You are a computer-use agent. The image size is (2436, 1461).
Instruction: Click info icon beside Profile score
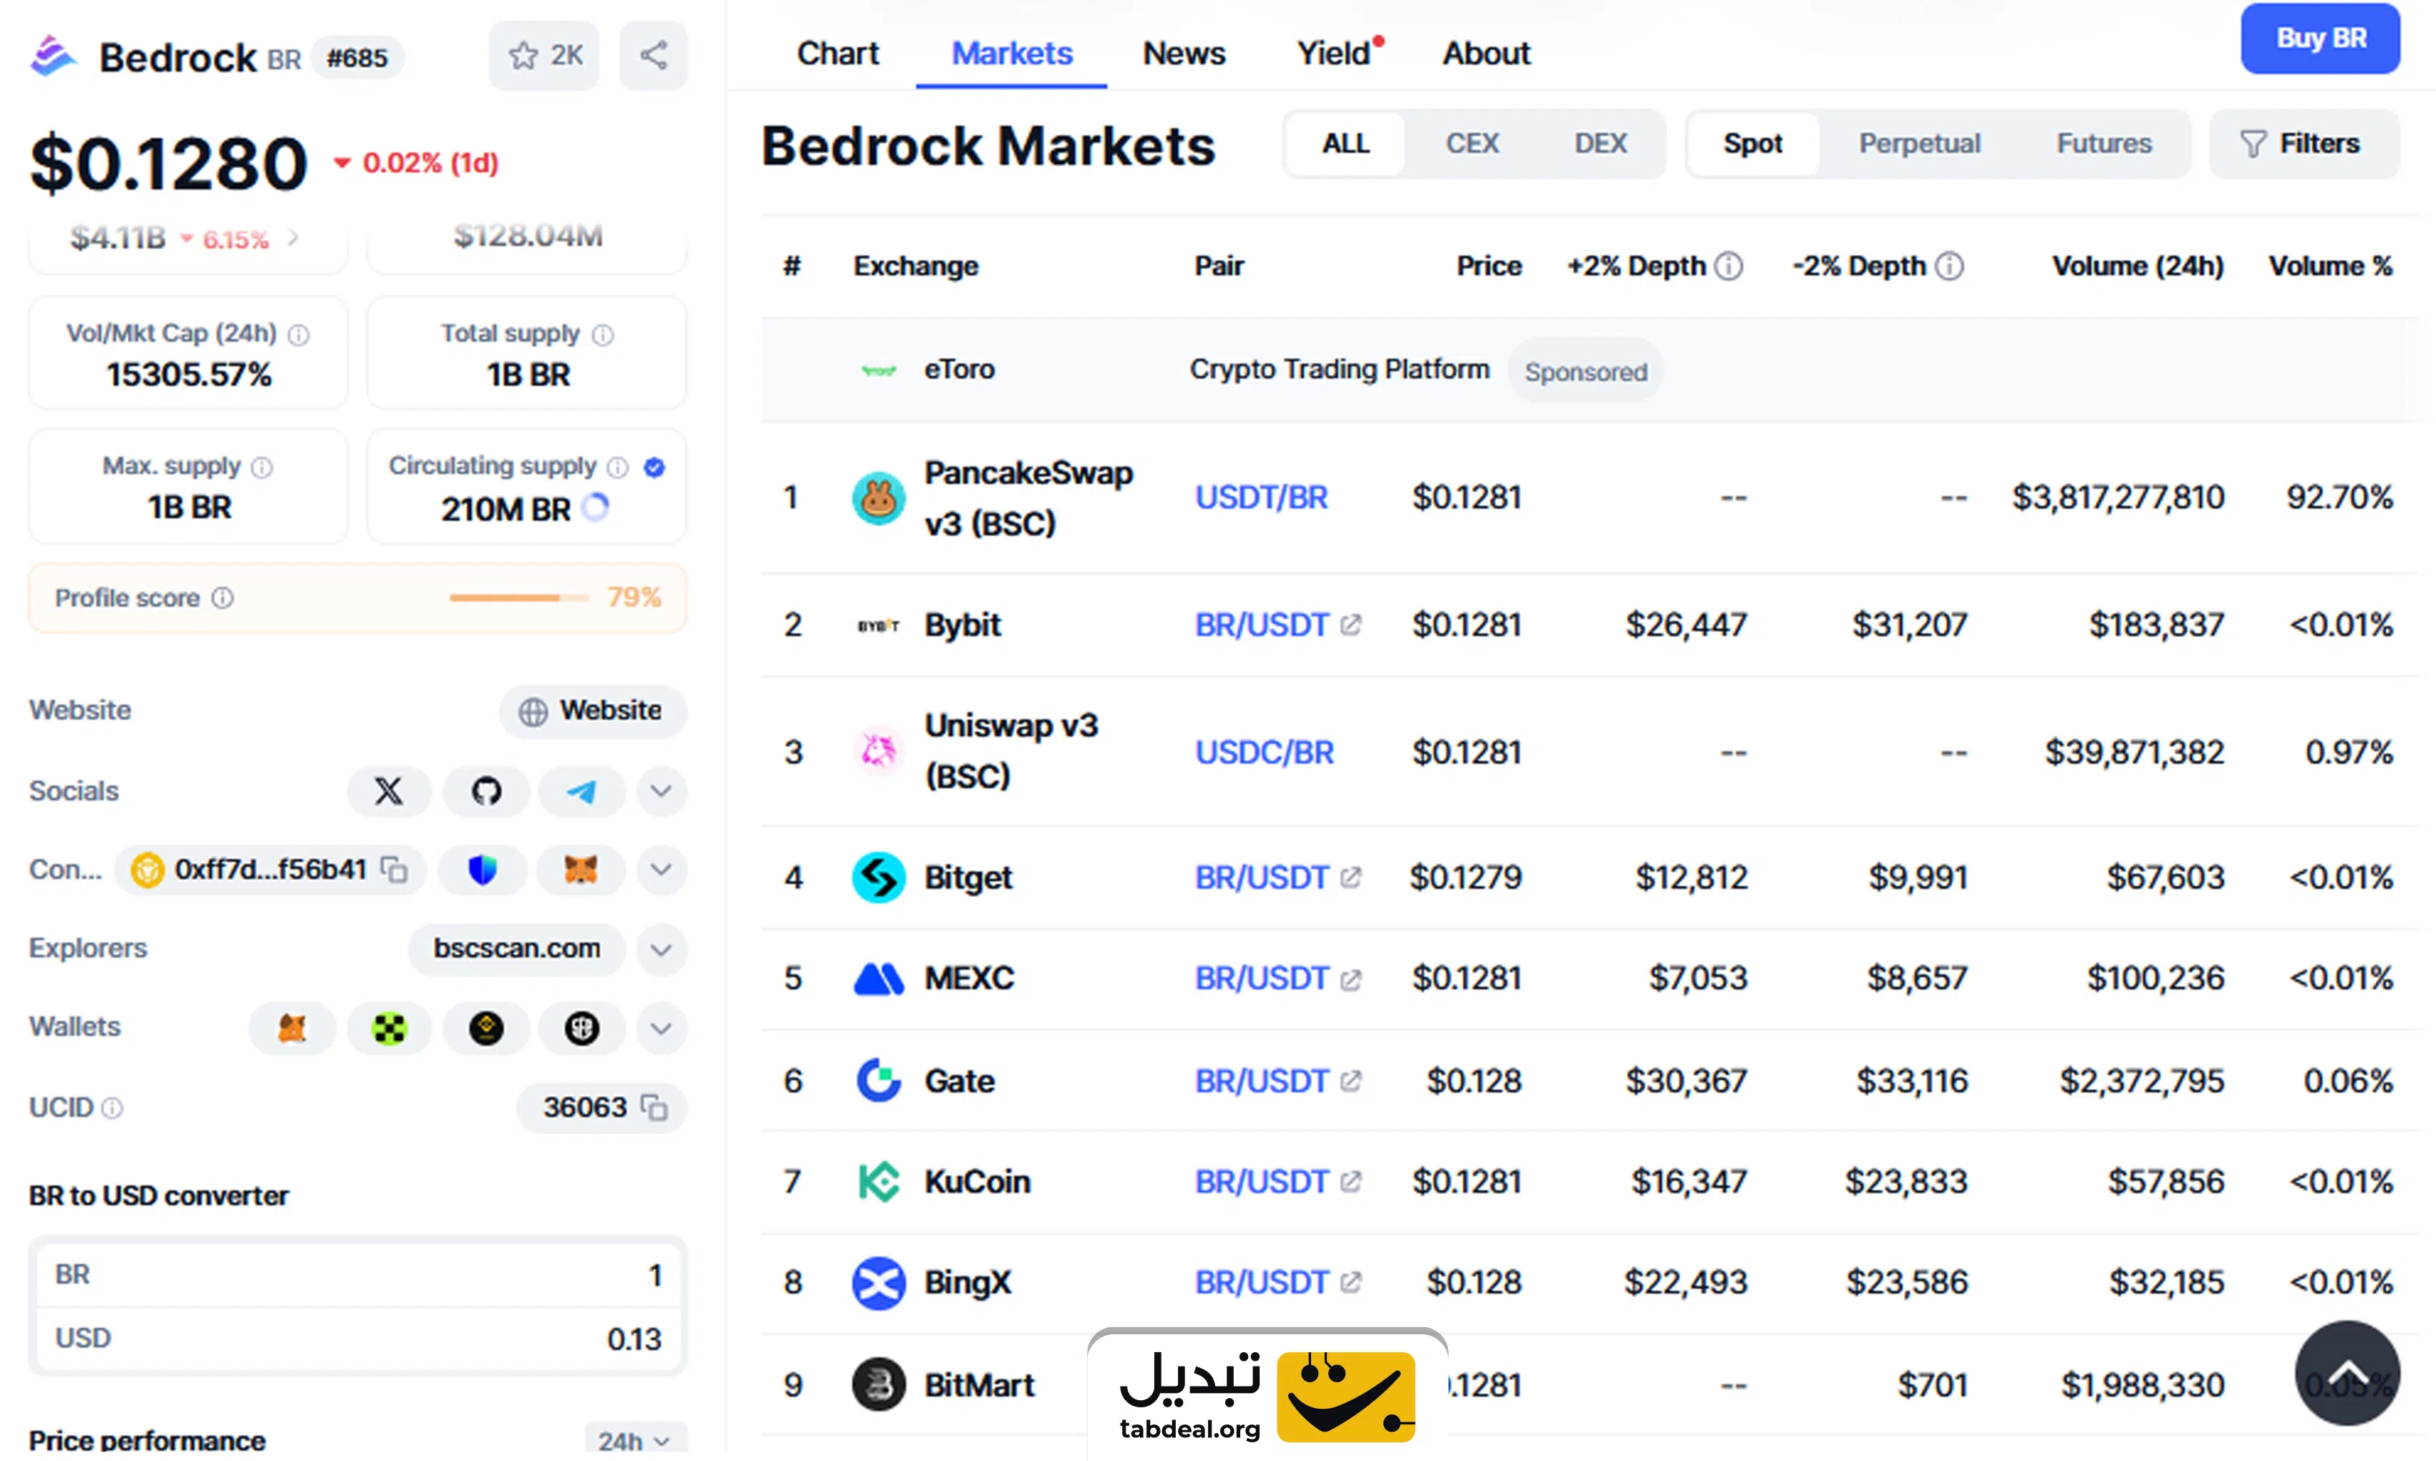point(223,598)
